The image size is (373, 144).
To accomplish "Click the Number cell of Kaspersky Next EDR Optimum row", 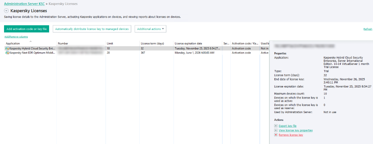I will [x=80, y=53].
